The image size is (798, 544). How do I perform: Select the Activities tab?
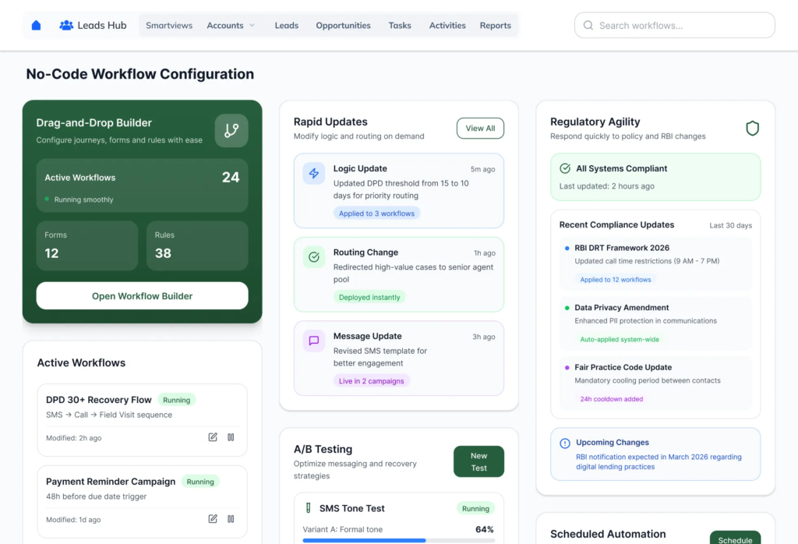pyautogui.click(x=447, y=26)
